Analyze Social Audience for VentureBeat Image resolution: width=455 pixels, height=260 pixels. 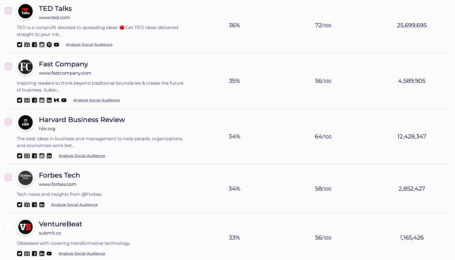tap(82, 253)
